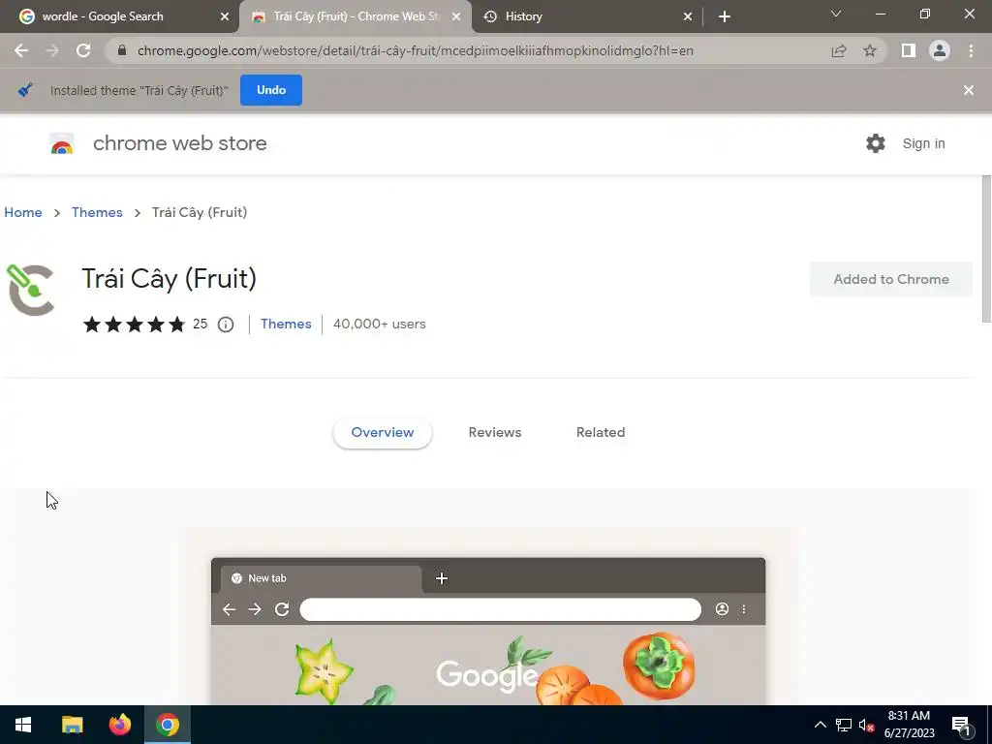The height and width of the screenshot is (744, 992).
Task: Open network status tray icon
Action: coord(844,725)
